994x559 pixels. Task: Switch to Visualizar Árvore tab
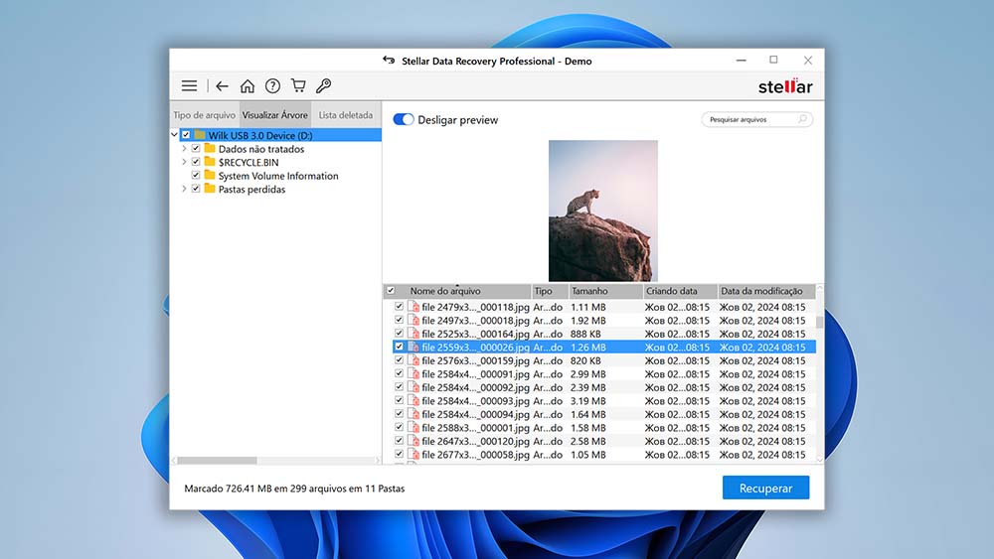pos(275,115)
